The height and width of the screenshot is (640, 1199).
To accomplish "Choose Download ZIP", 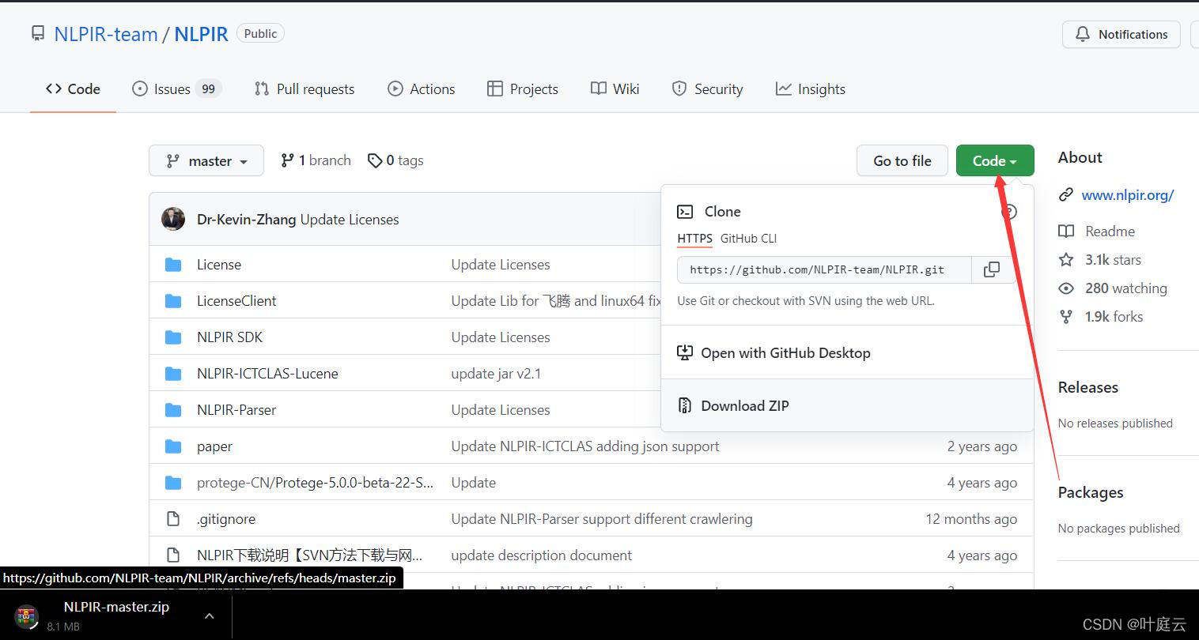I will click(x=745, y=405).
